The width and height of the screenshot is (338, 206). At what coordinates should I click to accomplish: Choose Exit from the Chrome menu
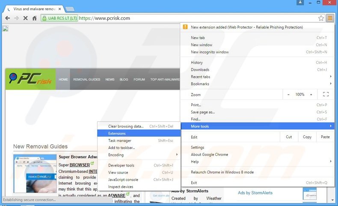click(257, 183)
